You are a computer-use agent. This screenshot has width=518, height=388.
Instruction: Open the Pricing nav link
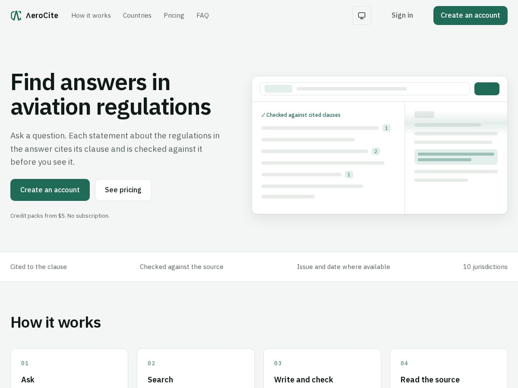174,16
